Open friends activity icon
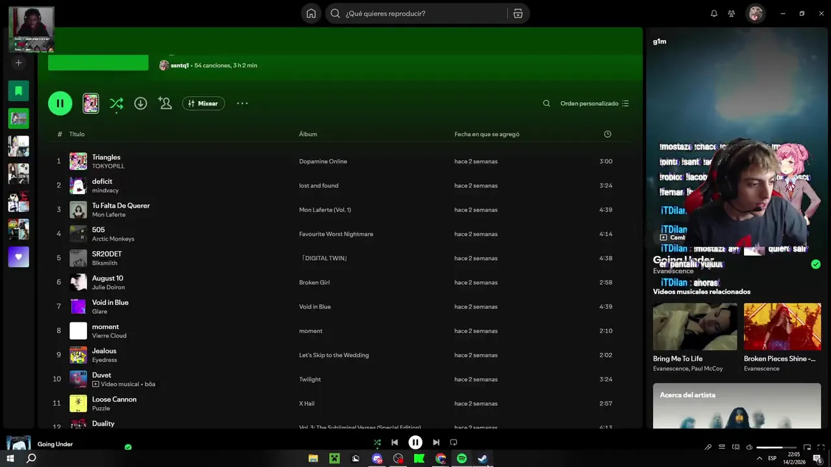The image size is (831, 467). (x=732, y=14)
